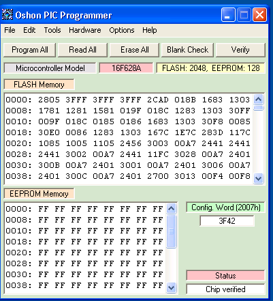This screenshot has height=301, width=273.
Task: Close the Oshon PIC Programmer window
Action: pos(259,15)
